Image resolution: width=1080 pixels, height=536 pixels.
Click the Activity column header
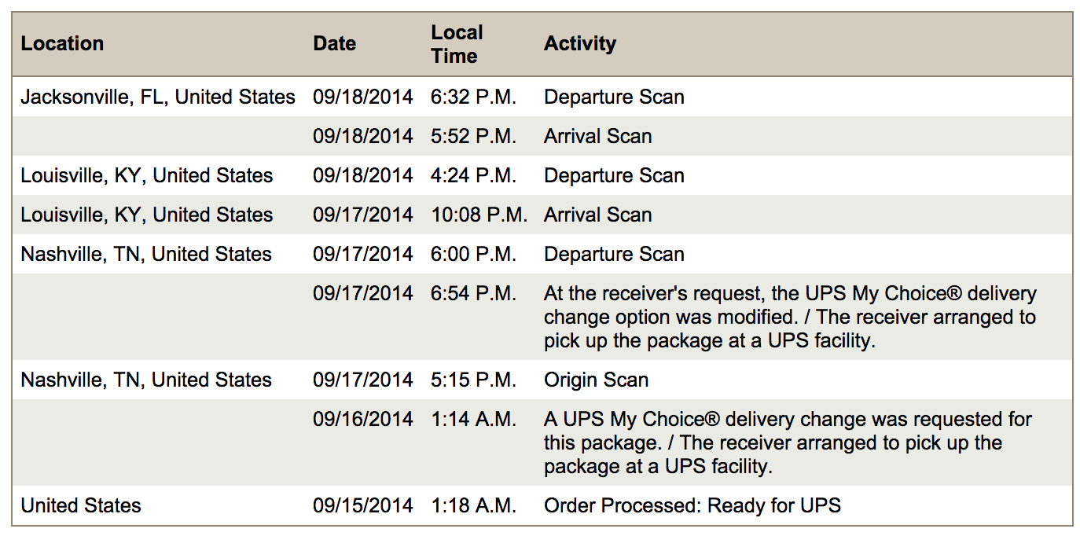pos(579,44)
